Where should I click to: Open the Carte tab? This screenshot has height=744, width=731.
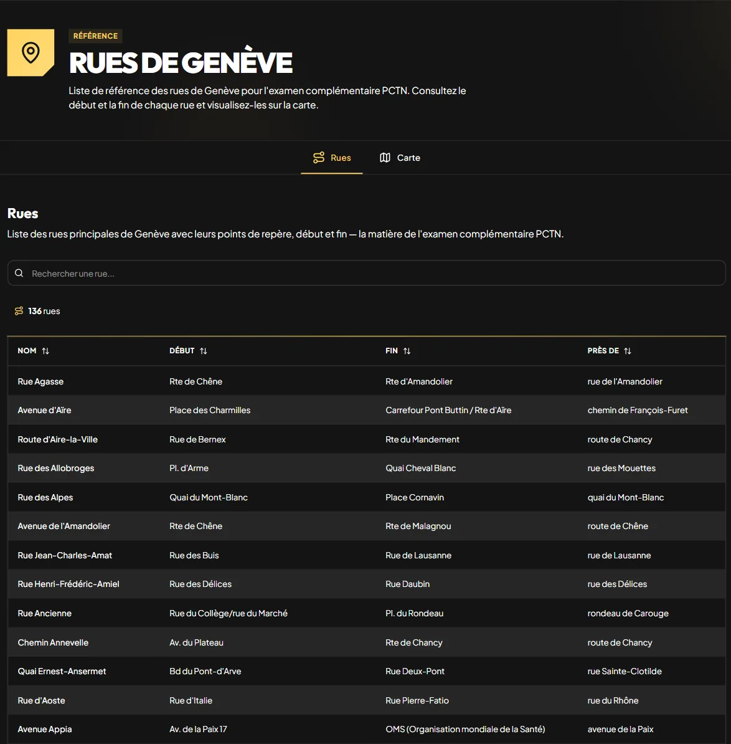pyautogui.click(x=400, y=158)
